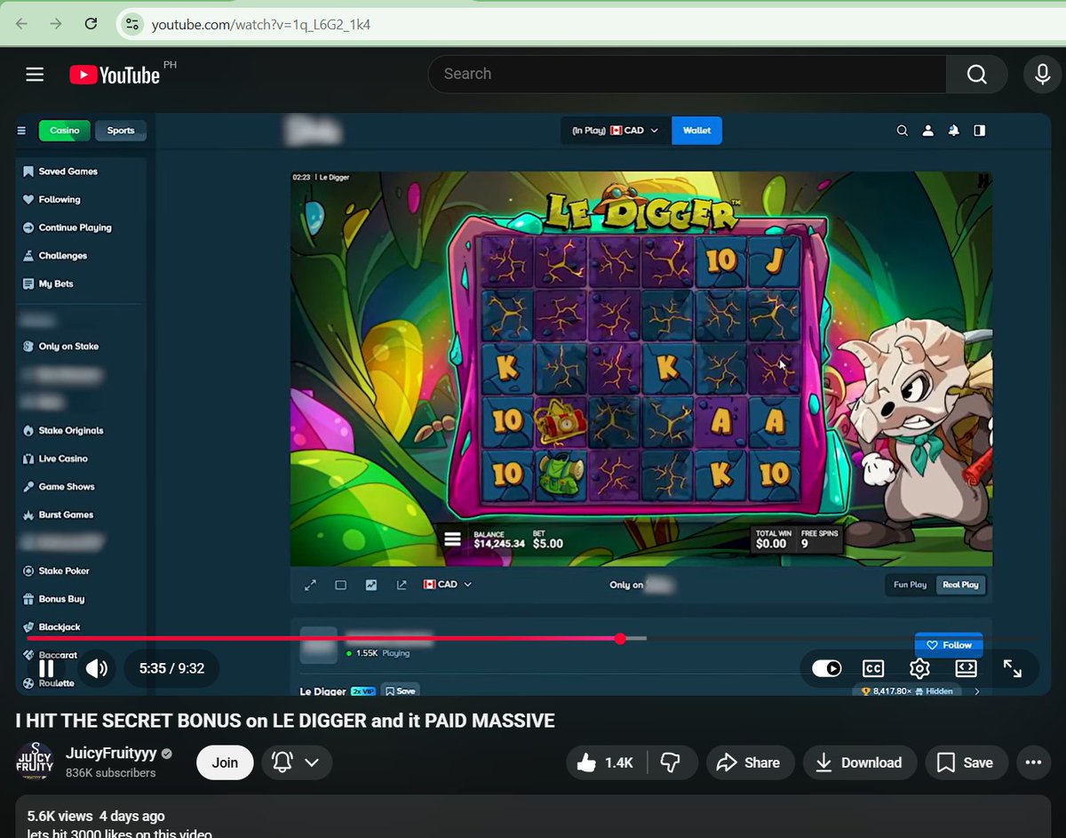
Task: Save video to playlist
Action: [966, 762]
